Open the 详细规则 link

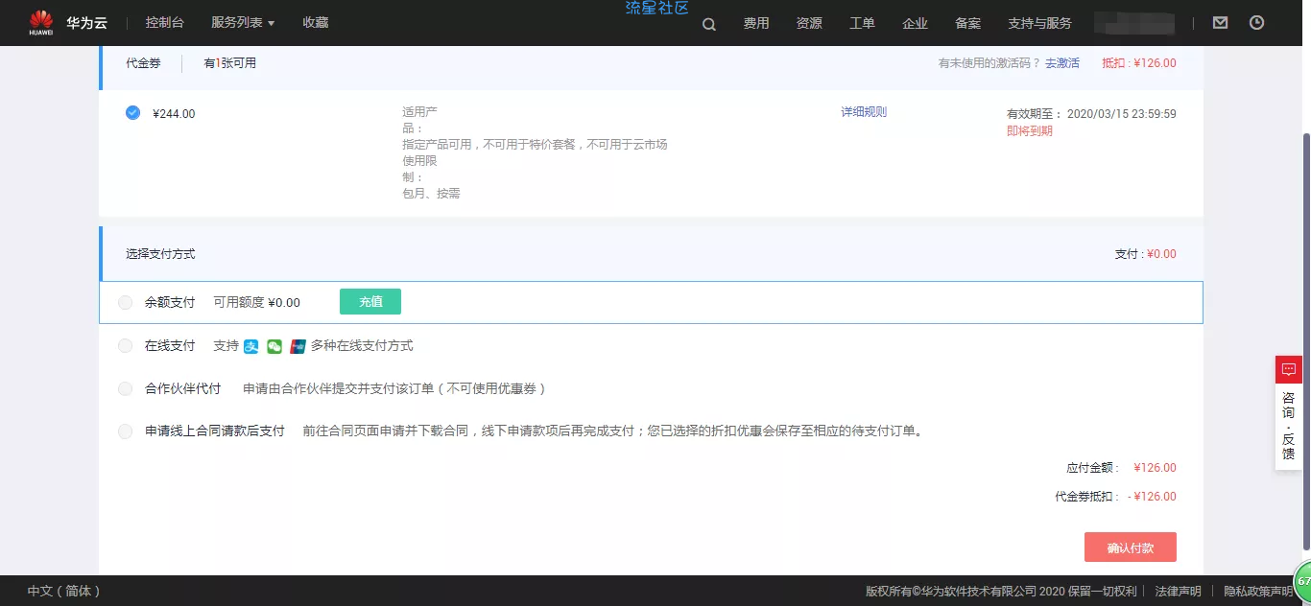tap(864, 112)
